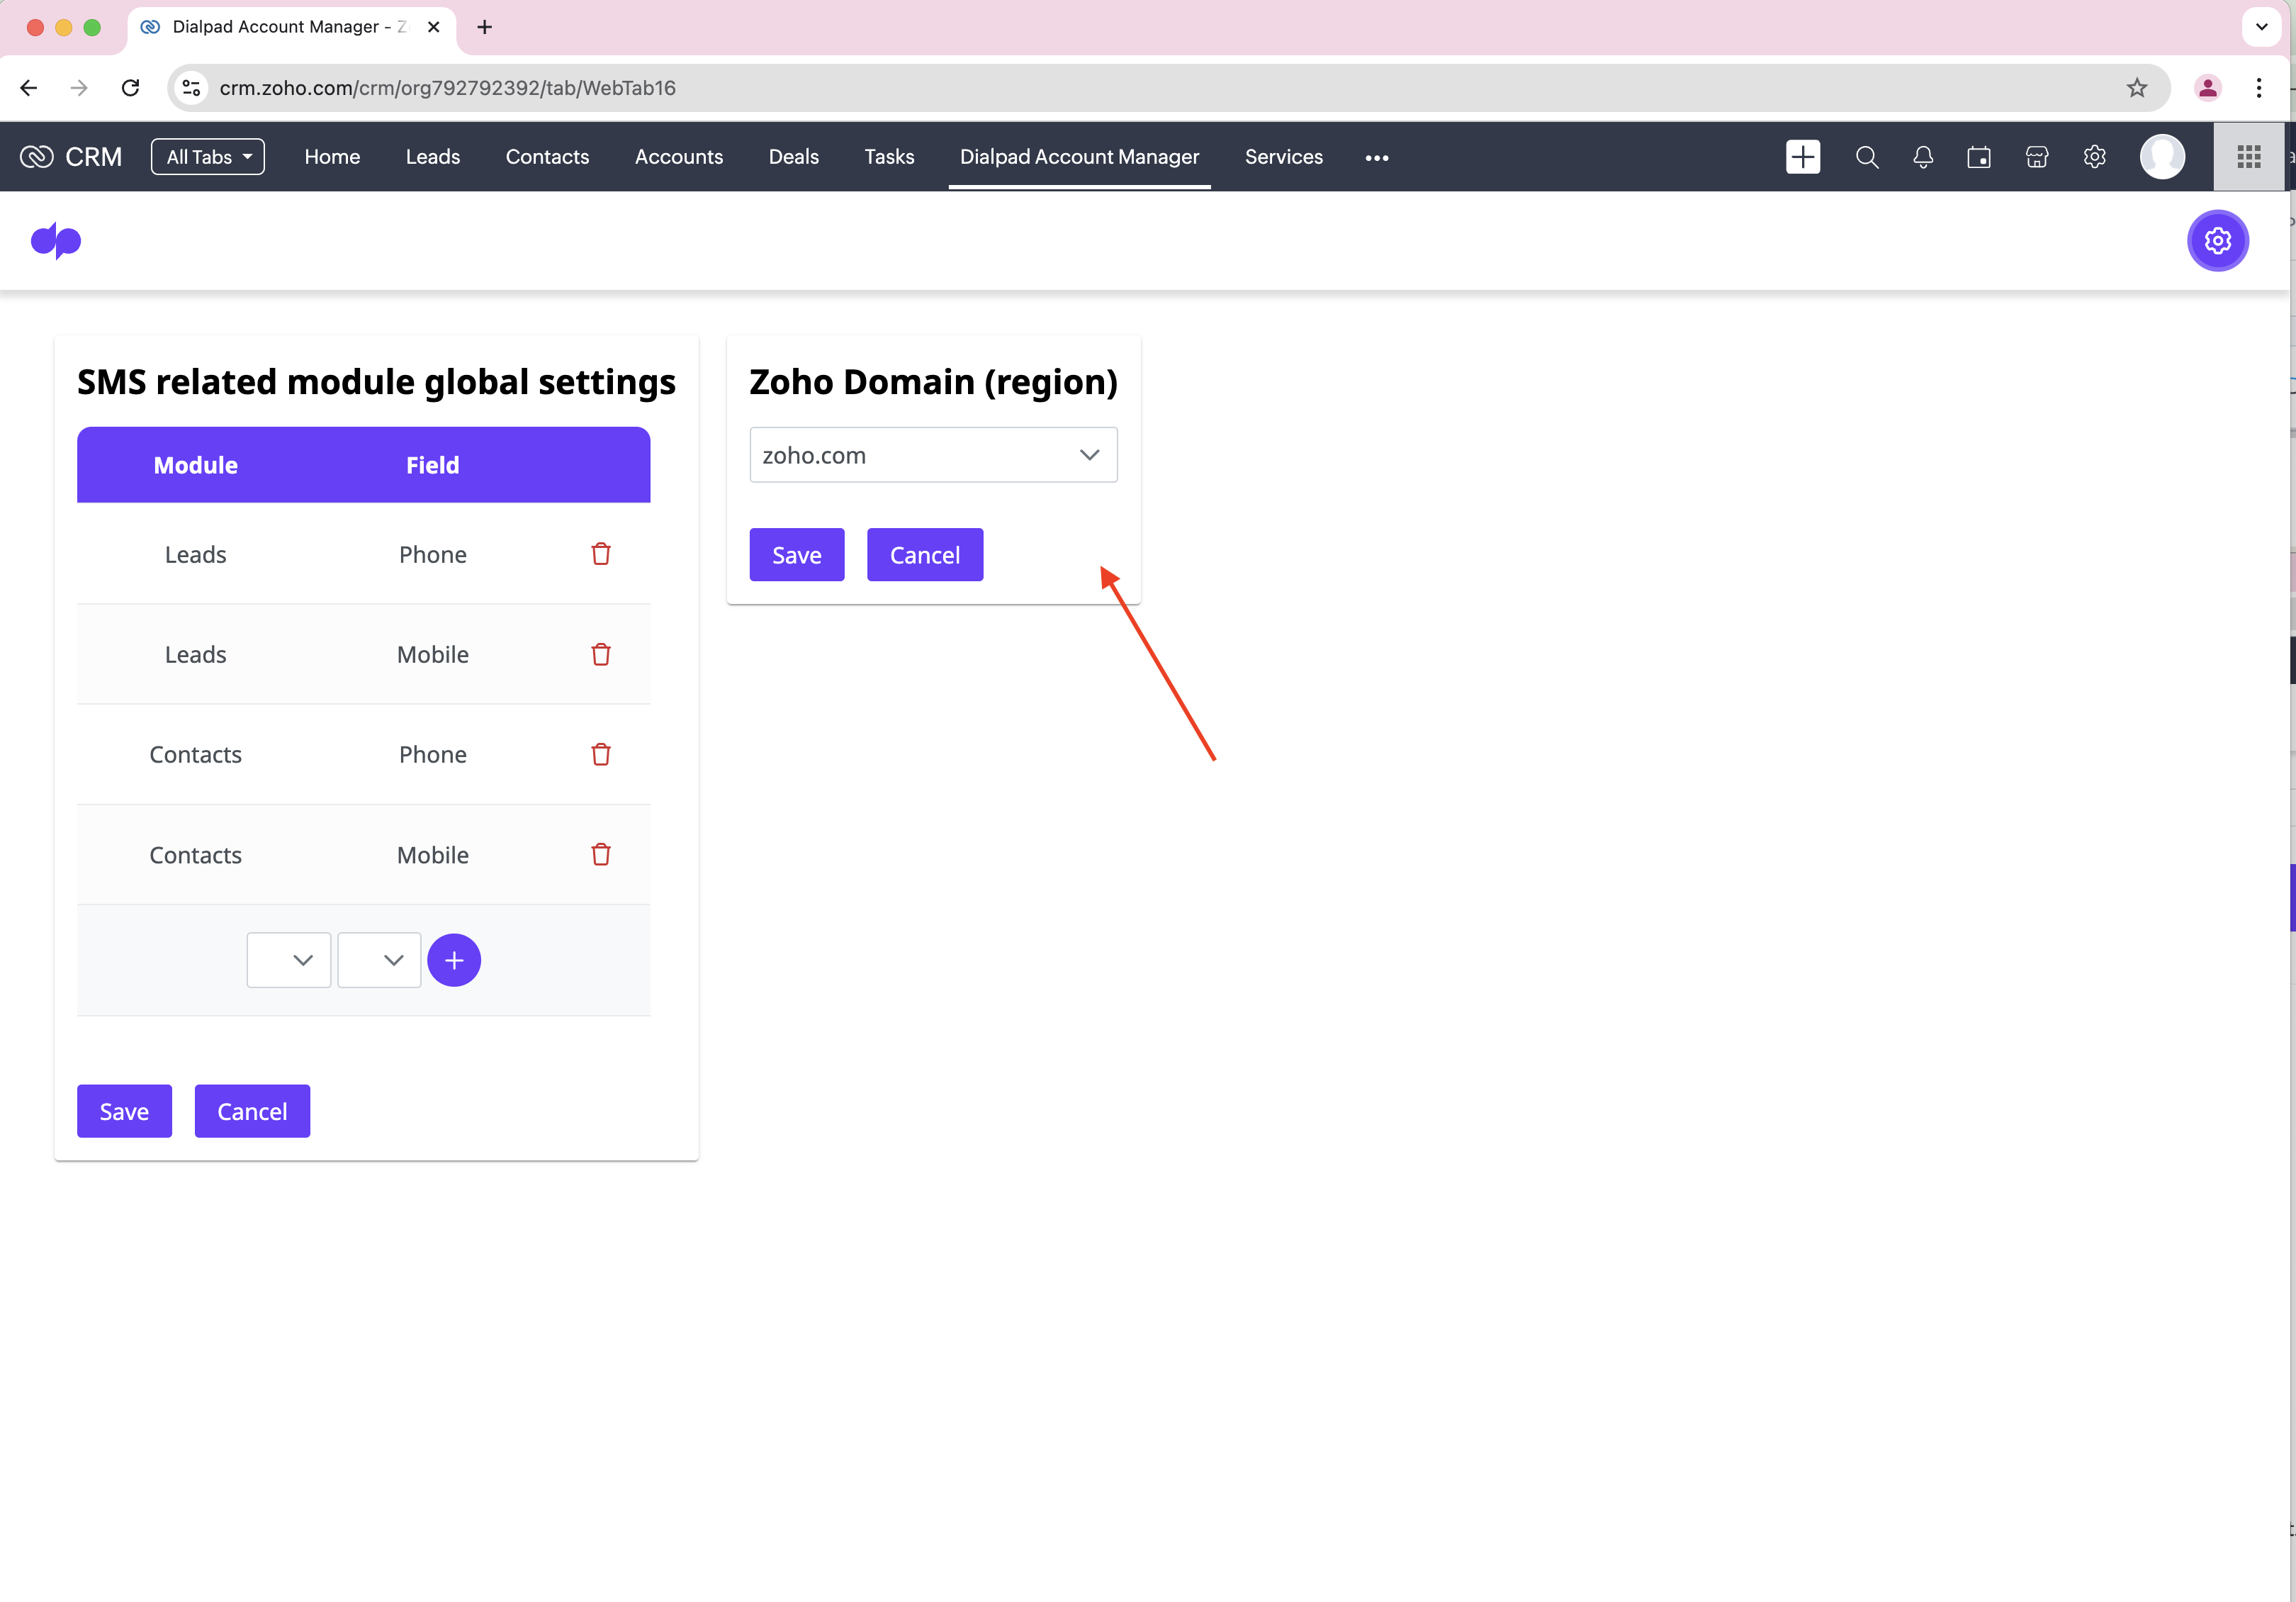Save the SMS module settings
This screenshot has height=1602, width=2296.
[x=124, y=1111]
